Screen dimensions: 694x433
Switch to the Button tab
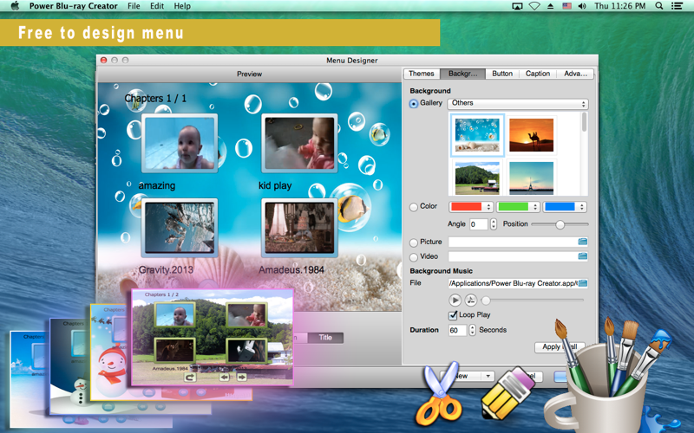502,74
